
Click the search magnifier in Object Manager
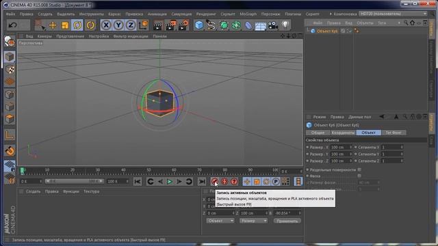(x=406, y=23)
